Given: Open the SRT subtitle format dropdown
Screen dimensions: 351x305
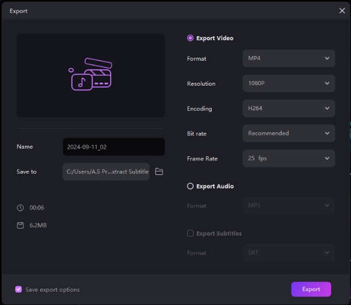Looking at the screenshot, I should pyautogui.click(x=289, y=253).
